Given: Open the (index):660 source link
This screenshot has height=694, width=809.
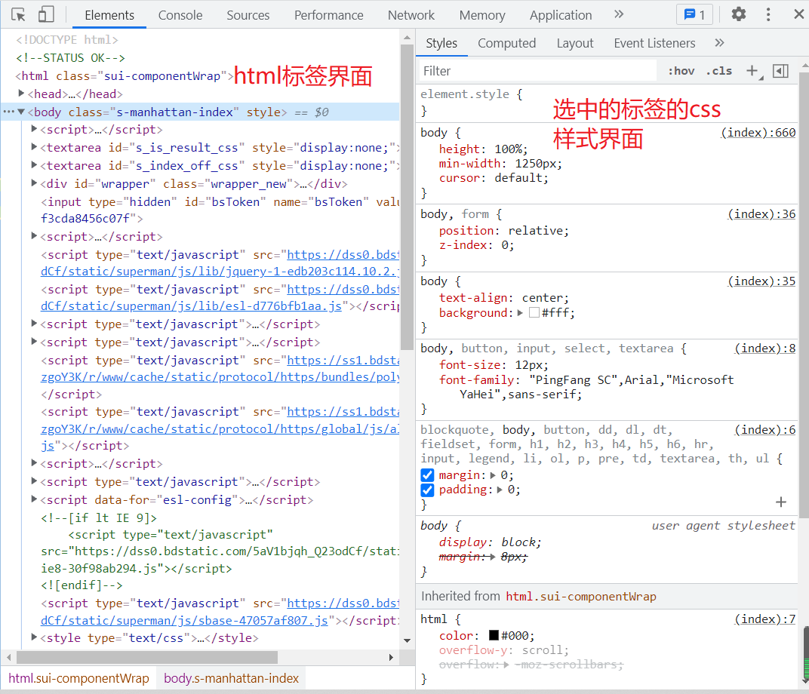Looking at the screenshot, I should [758, 133].
